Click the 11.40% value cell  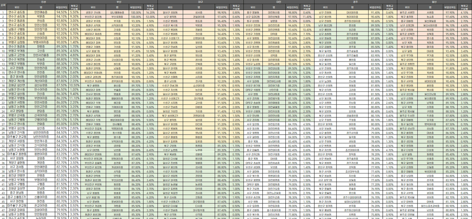pos(307,17)
